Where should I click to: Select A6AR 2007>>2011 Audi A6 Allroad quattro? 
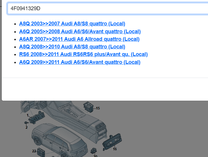[79, 39]
